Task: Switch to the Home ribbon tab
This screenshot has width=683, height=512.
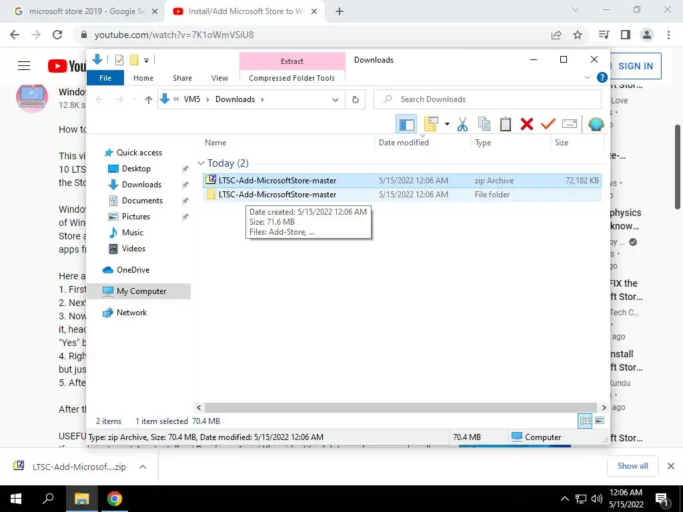Action: [143, 78]
